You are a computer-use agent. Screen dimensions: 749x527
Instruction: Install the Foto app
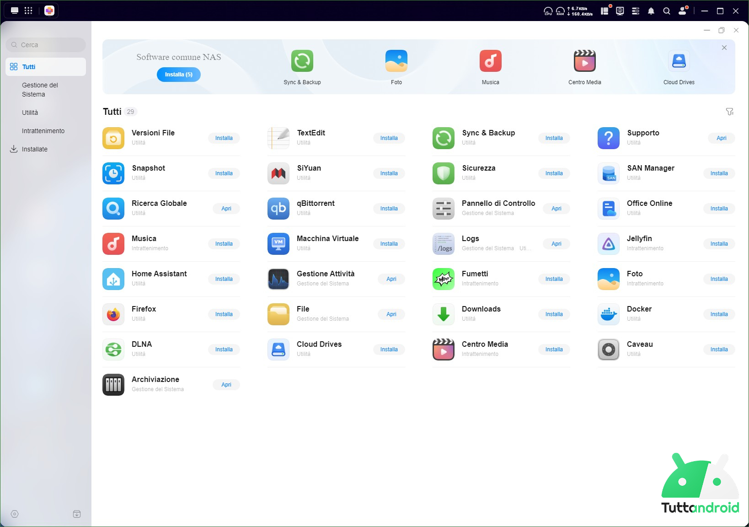(x=719, y=279)
